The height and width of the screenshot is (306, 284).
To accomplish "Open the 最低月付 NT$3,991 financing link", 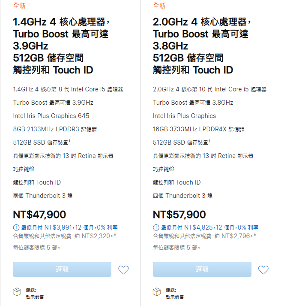I will pyautogui.click(x=69, y=227).
